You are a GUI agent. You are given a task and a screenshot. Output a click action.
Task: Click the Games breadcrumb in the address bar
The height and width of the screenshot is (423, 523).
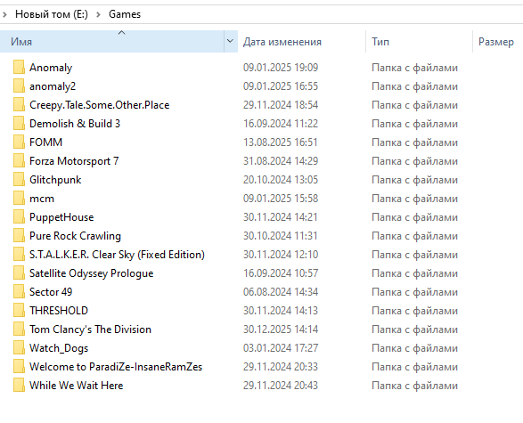[125, 14]
